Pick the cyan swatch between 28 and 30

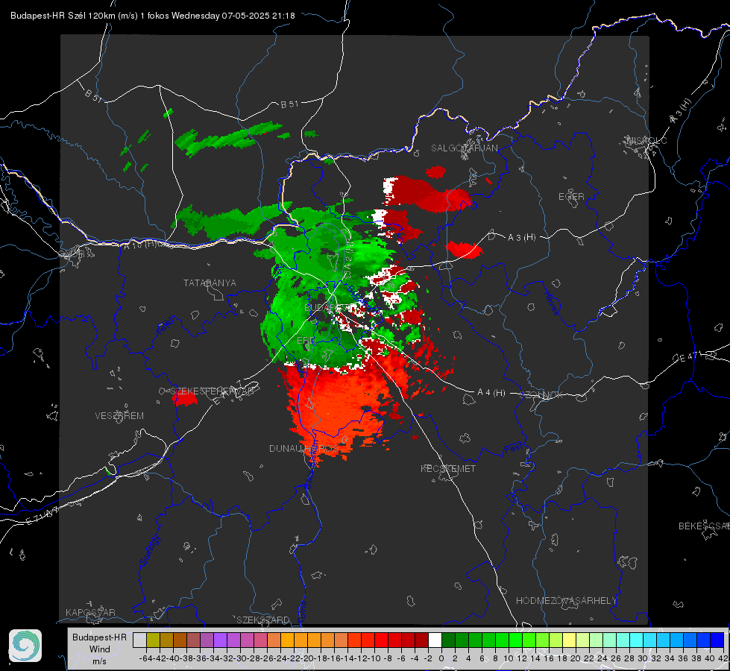click(x=637, y=640)
